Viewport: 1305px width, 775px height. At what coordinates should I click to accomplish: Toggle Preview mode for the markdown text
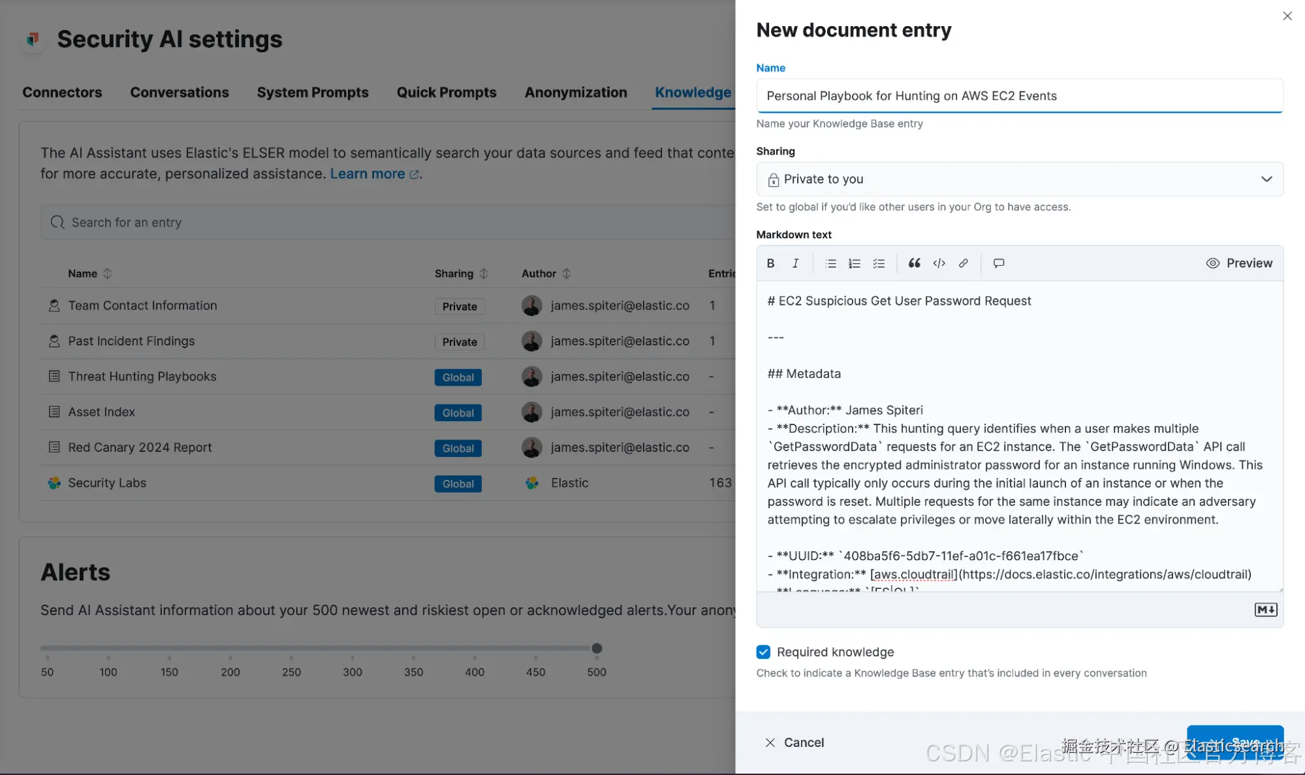(x=1239, y=263)
